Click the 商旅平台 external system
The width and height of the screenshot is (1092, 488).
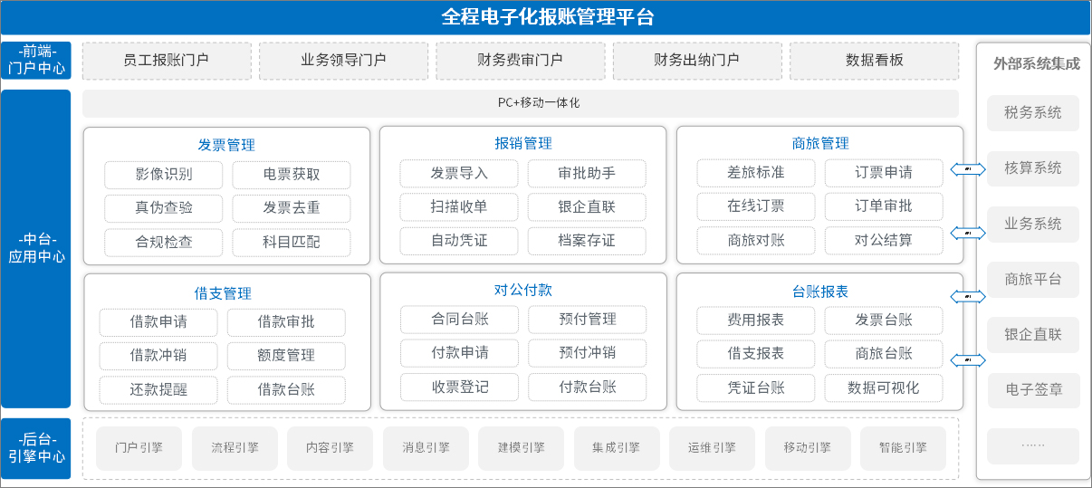pos(1033,280)
